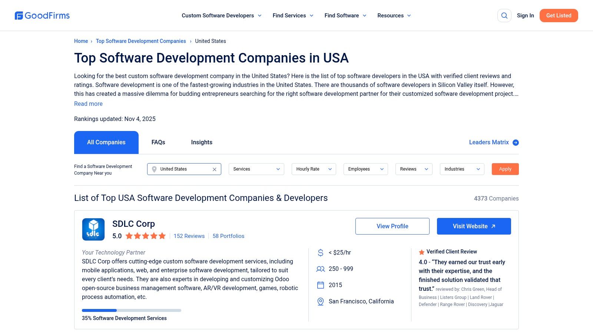Switch to the FAQs tab
Viewport: 593px width, 333px height.
pyautogui.click(x=158, y=142)
